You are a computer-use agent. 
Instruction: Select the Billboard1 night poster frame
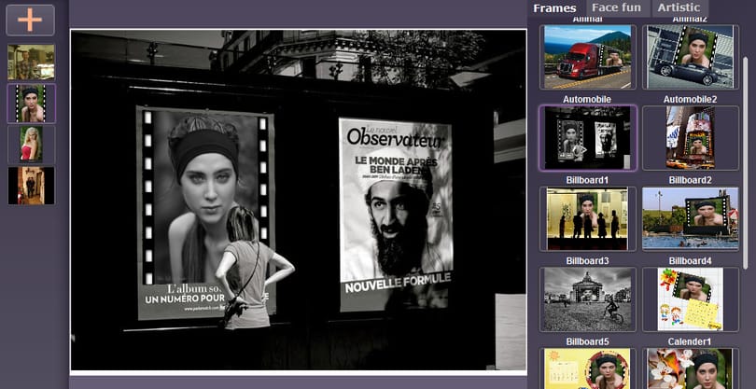(588, 138)
